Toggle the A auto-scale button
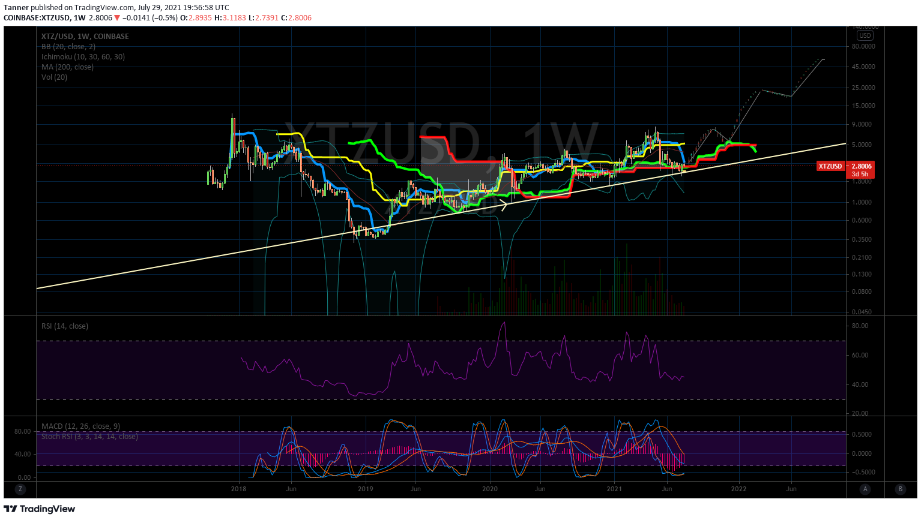The image size is (921, 520). click(865, 489)
